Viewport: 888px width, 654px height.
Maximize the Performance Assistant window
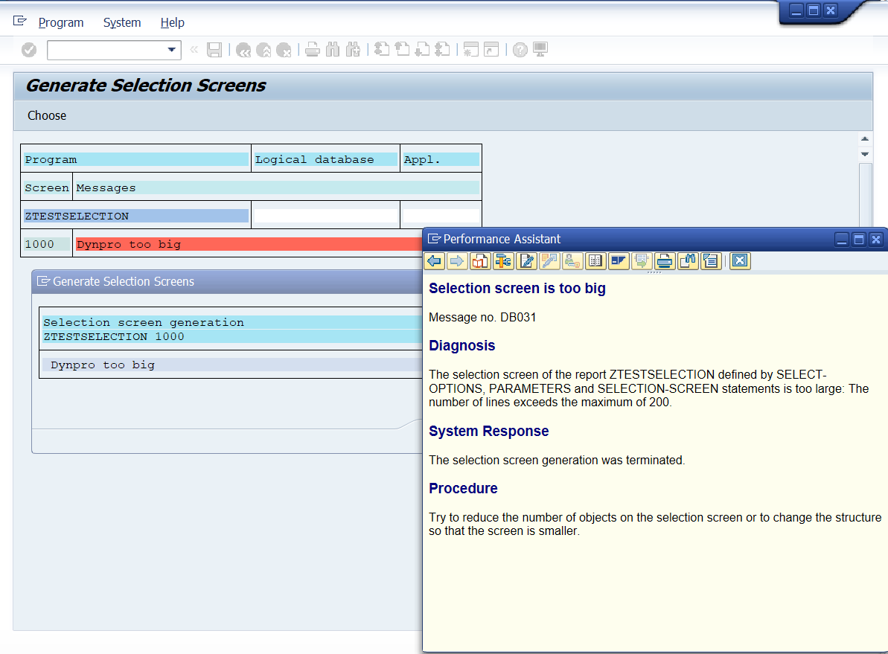tap(858, 240)
